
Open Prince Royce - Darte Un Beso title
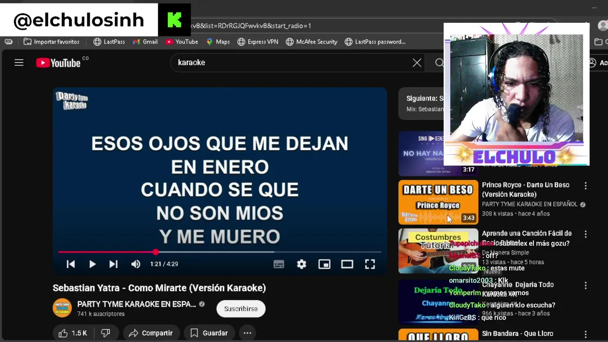pyautogui.click(x=526, y=190)
